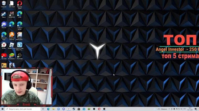Open the Корзина recycle bin desktop icon

(4, 4)
